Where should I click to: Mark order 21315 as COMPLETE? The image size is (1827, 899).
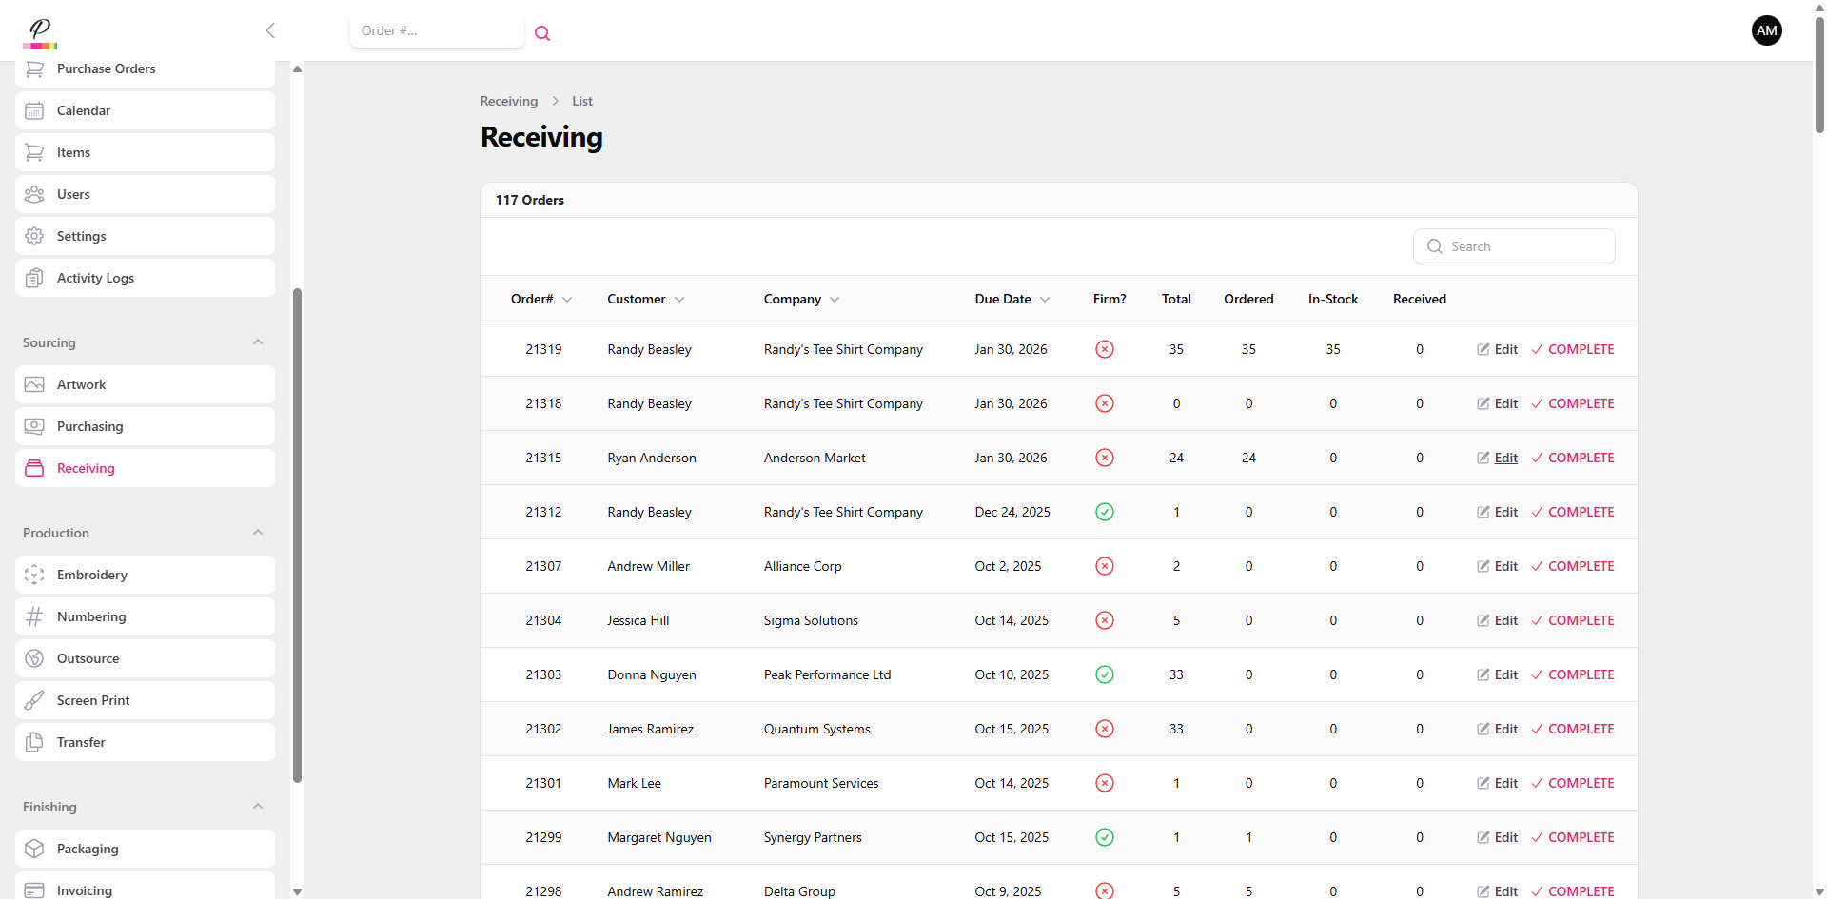tap(1572, 458)
